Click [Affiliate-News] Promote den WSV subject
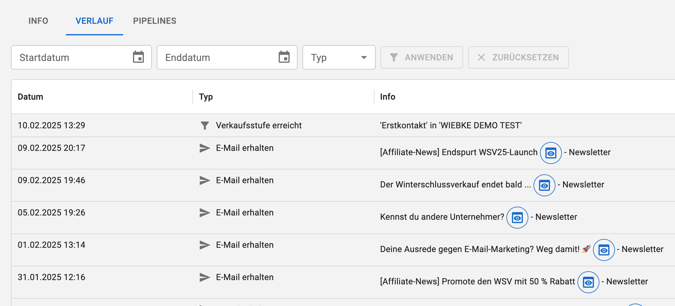The width and height of the screenshot is (675, 306). tap(477, 281)
